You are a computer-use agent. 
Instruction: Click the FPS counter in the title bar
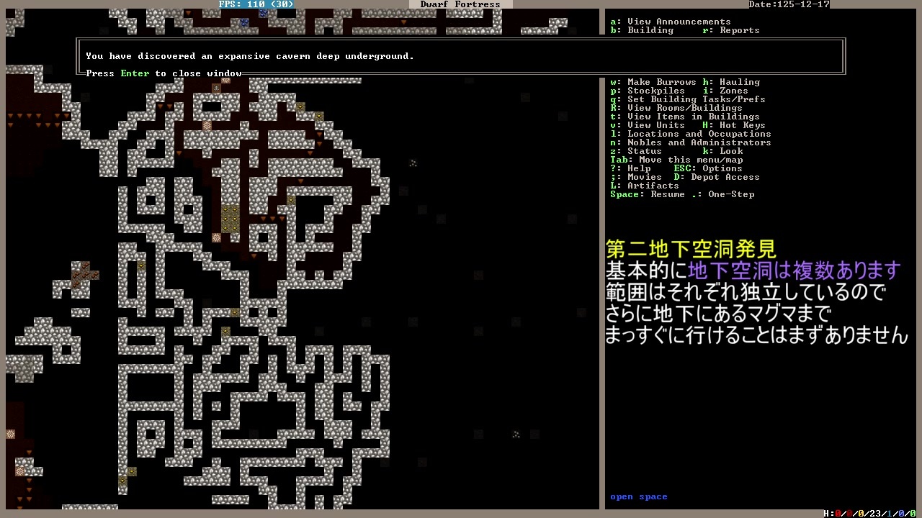256,4
